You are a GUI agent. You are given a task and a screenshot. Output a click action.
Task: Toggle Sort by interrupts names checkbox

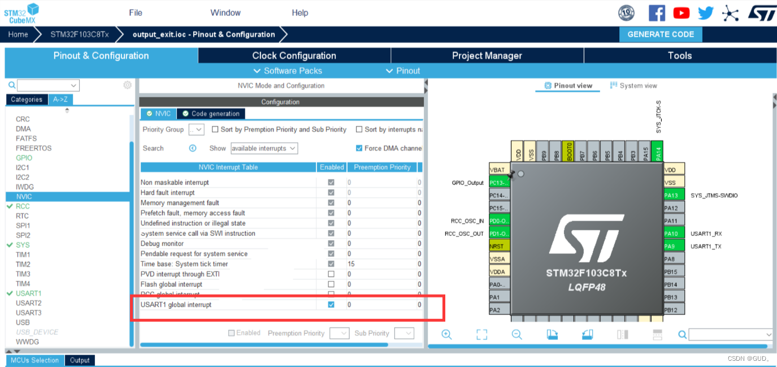[359, 129]
